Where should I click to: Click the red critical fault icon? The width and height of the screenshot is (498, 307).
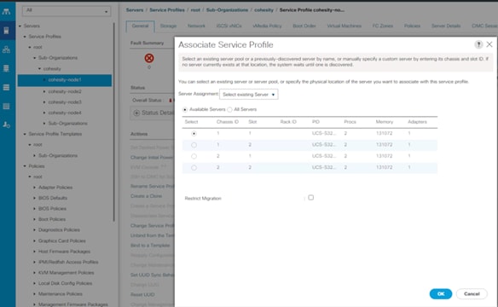149,58
